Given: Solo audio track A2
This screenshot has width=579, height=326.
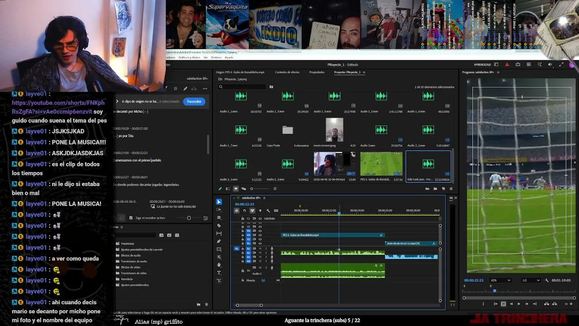Looking at the screenshot, I should pyautogui.click(x=266, y=253).
